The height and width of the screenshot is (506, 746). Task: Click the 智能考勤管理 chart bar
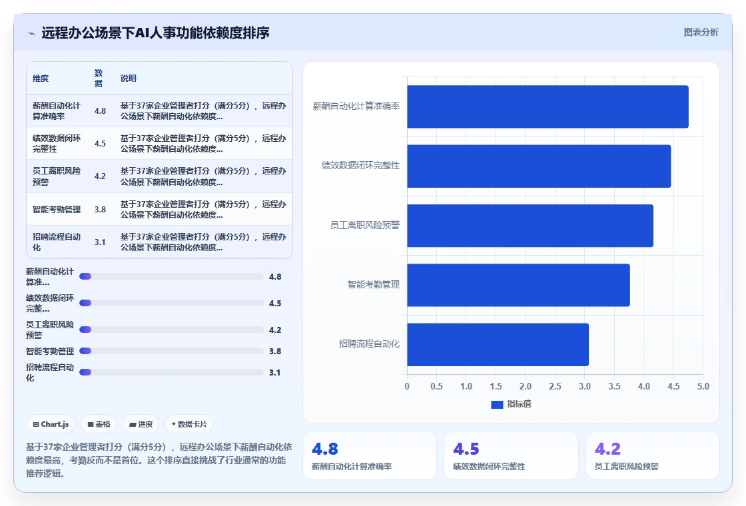pyautogui.click(x=519, y=285)
